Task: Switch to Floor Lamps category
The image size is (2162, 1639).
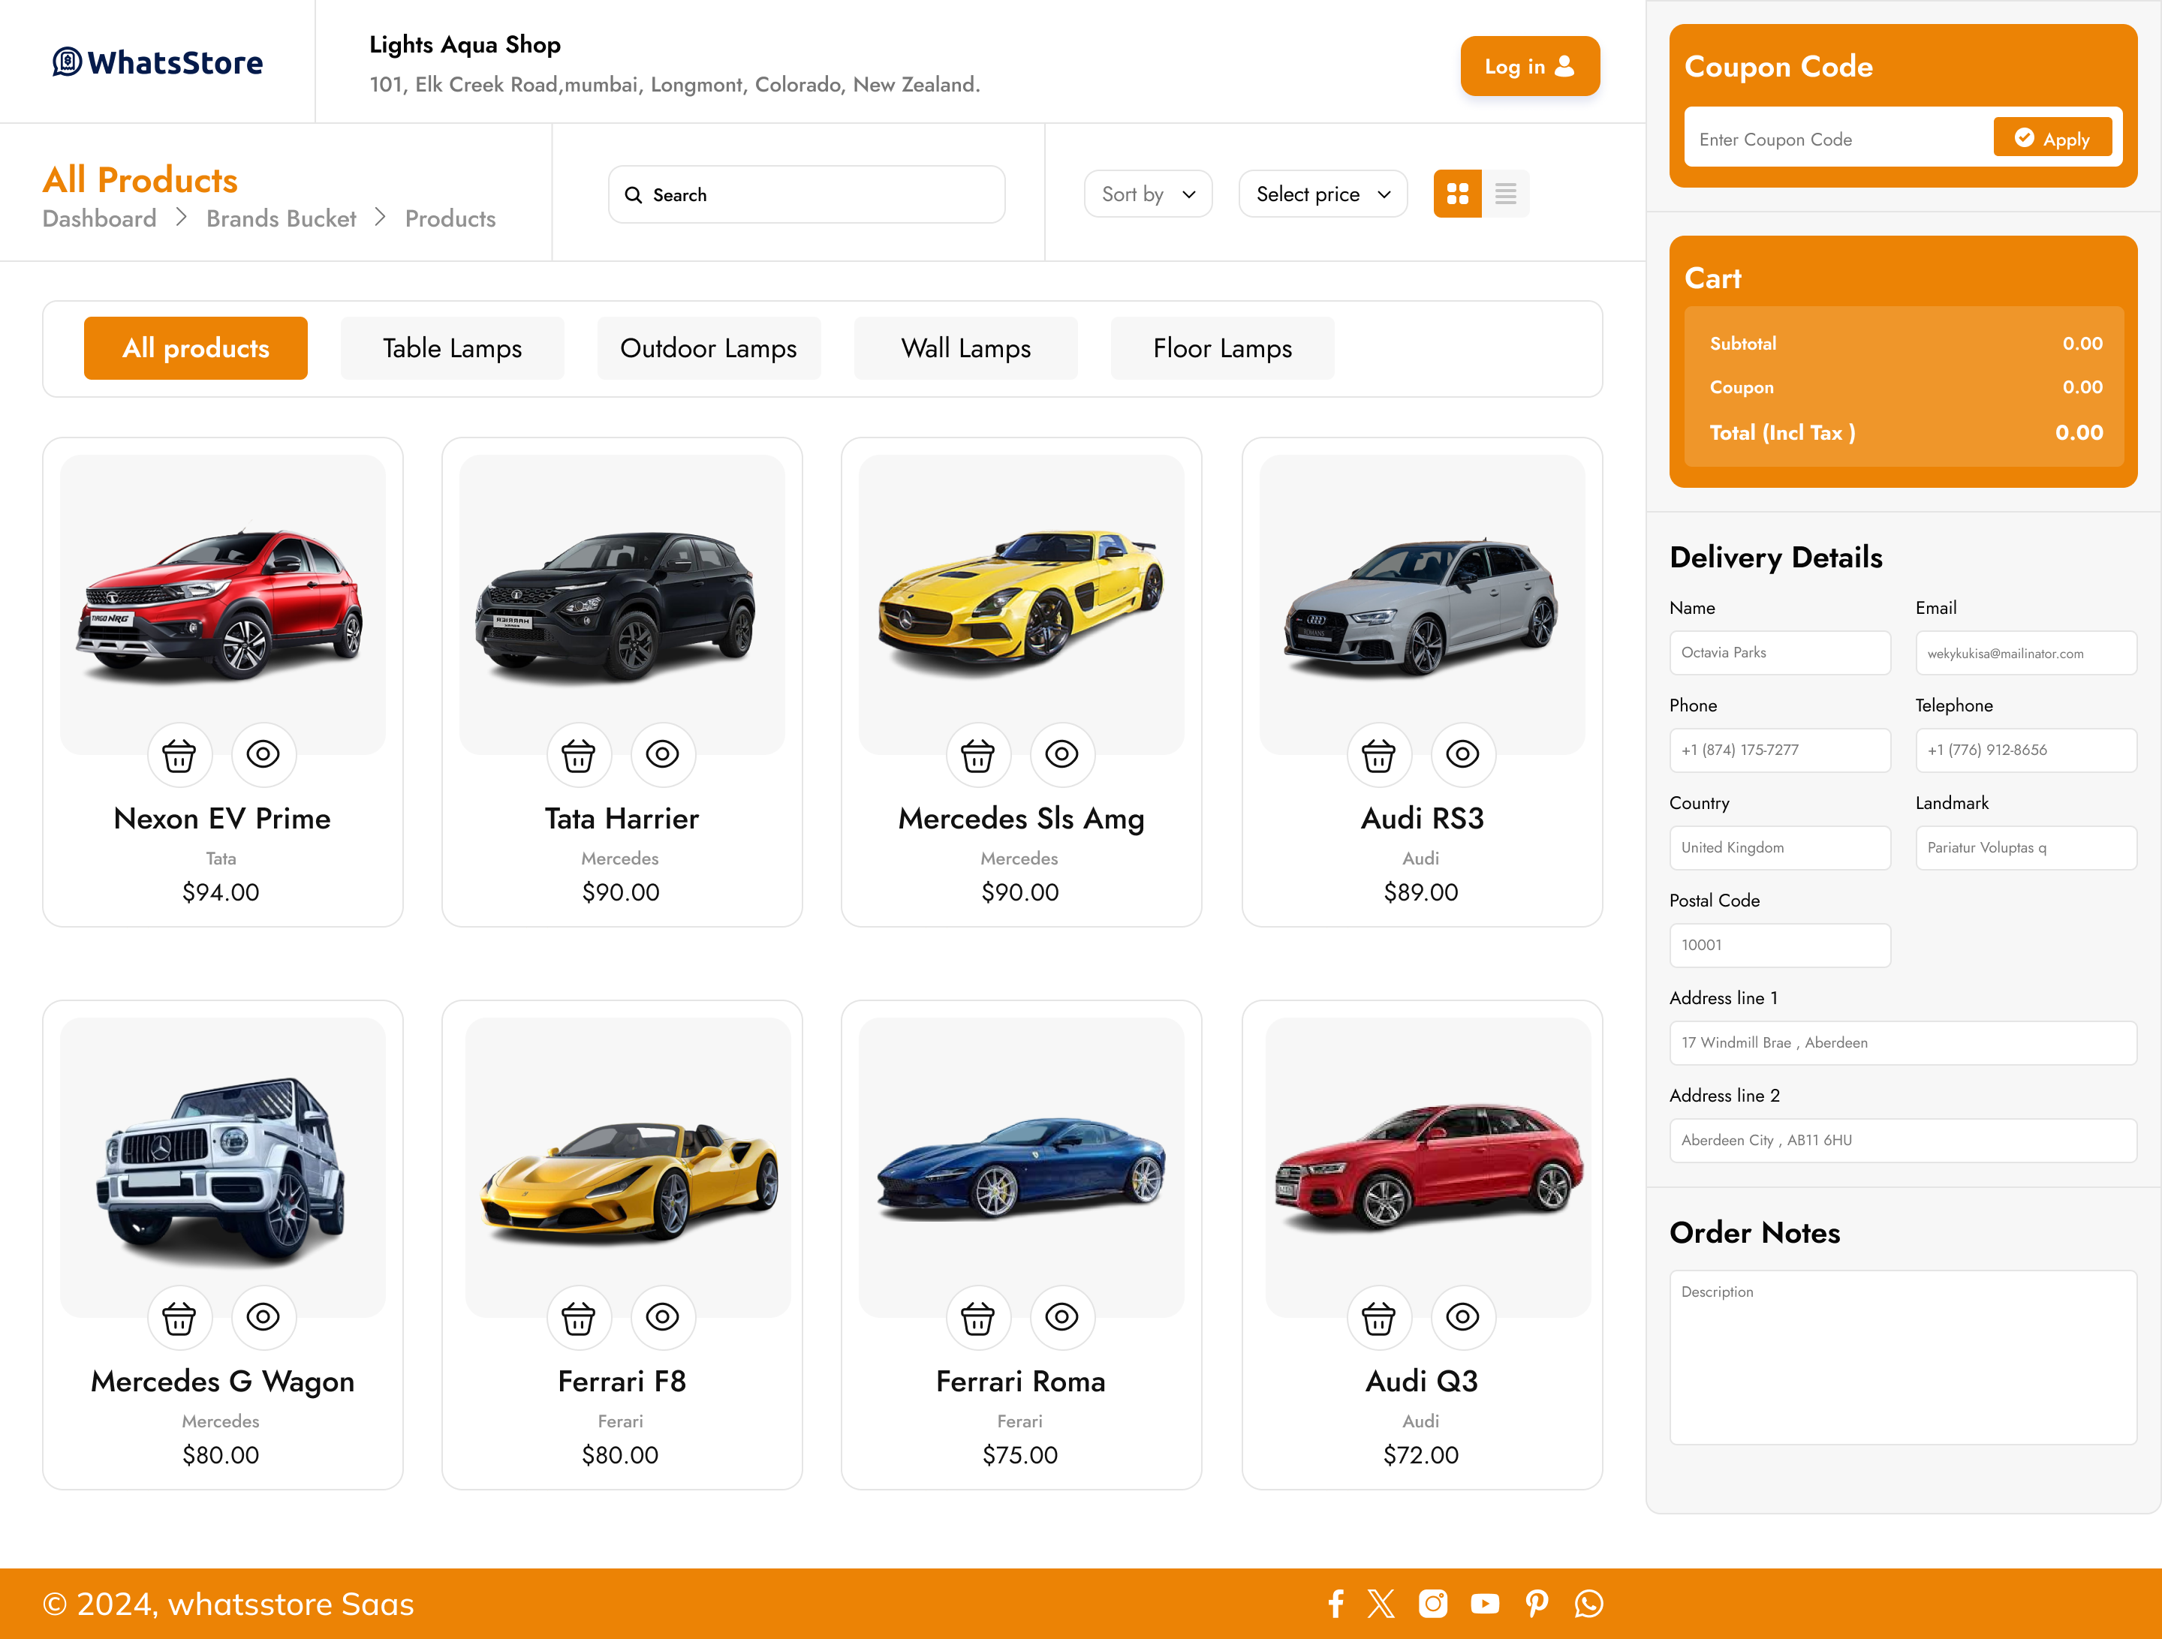Action: click(1221, 348)
